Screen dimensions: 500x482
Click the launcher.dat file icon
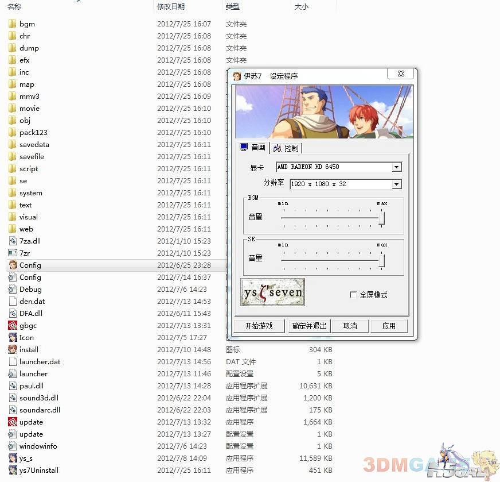tap(13, 361)
